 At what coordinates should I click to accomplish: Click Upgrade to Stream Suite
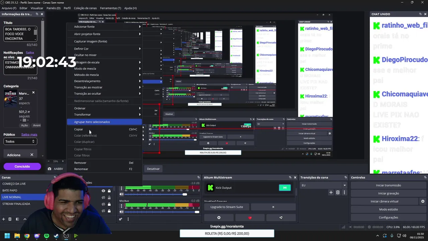coord(226,207)
